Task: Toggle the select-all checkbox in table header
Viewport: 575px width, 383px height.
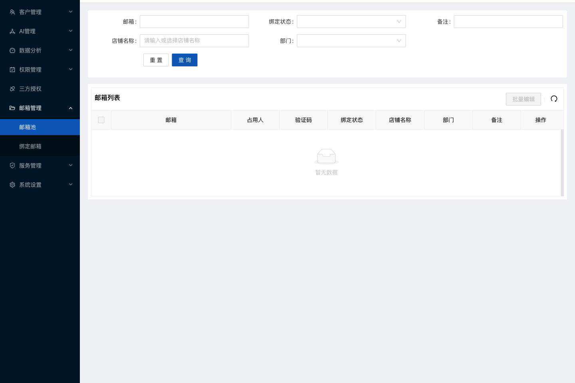Action: point(101,120)
